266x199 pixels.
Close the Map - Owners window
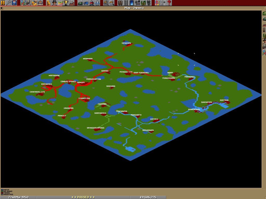tap(1, 8)
